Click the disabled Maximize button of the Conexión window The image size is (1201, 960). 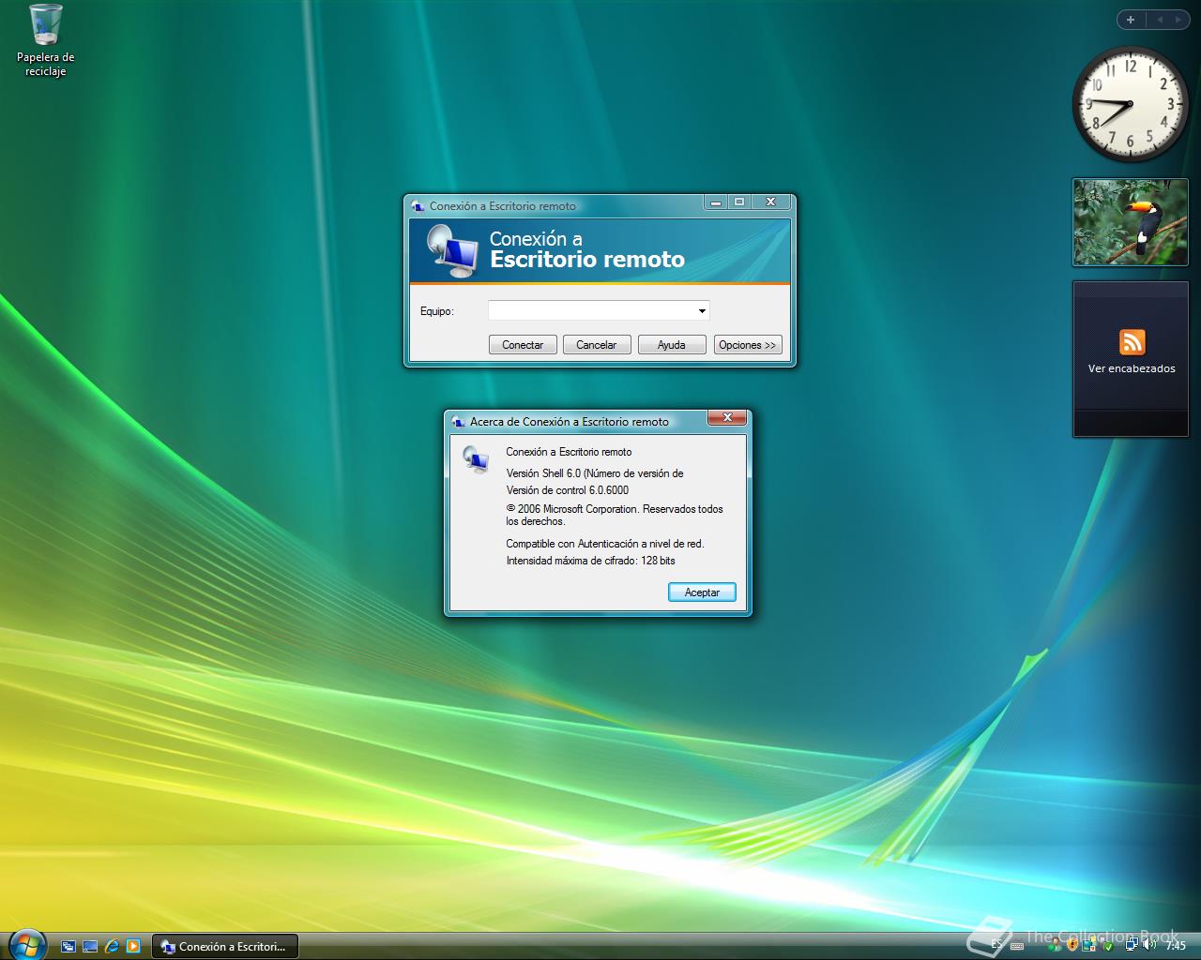(x=739, y=202)
